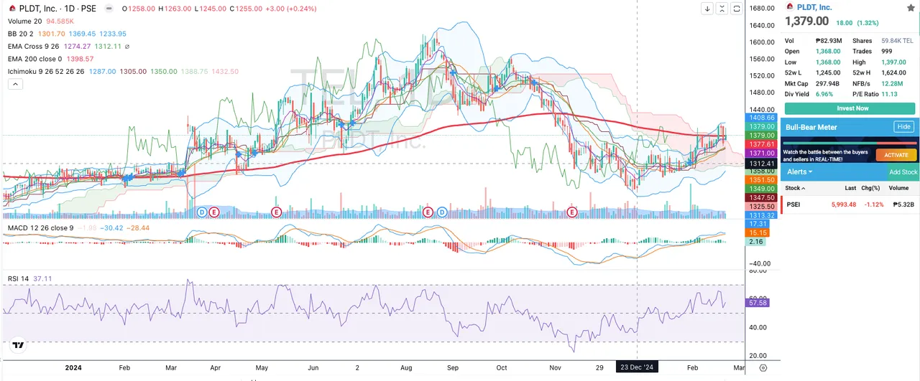Click the 1408.66 price label on the axis
The width and height of the screenshot is (920, 381).
(762, 117)
